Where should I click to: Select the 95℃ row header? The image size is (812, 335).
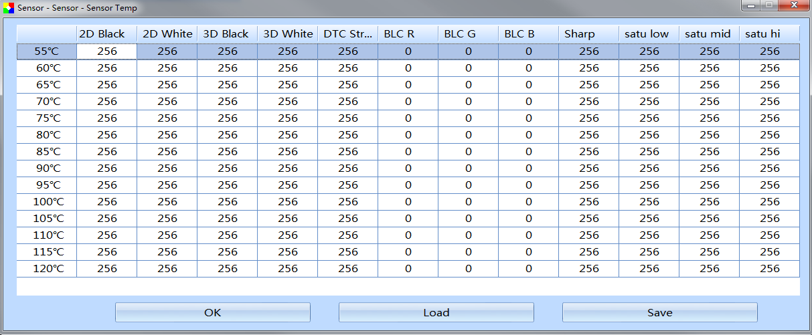coord(47,185)
